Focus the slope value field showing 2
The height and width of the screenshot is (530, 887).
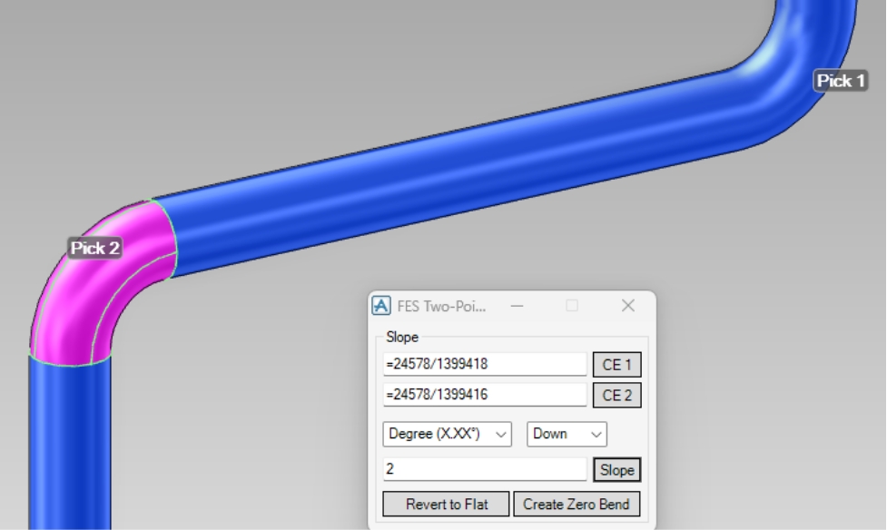[x=484, y=470]
